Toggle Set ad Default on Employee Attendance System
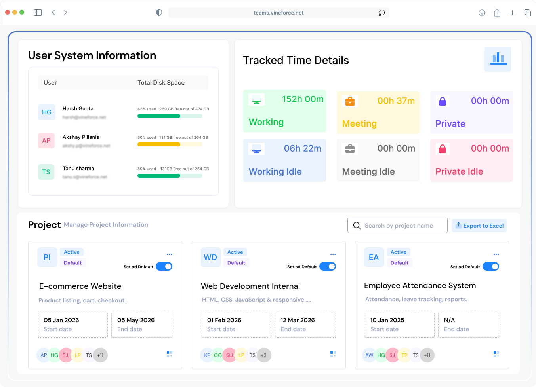536x387 pixels. [x=491, y=266]
